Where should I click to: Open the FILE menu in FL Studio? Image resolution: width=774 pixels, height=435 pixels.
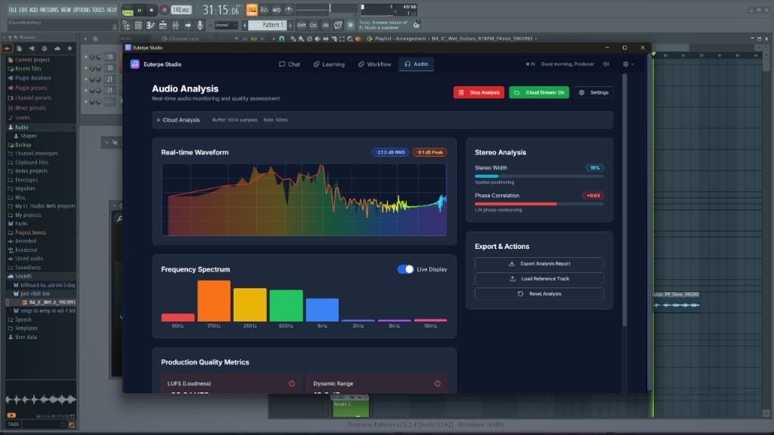(x=13, y=10)
